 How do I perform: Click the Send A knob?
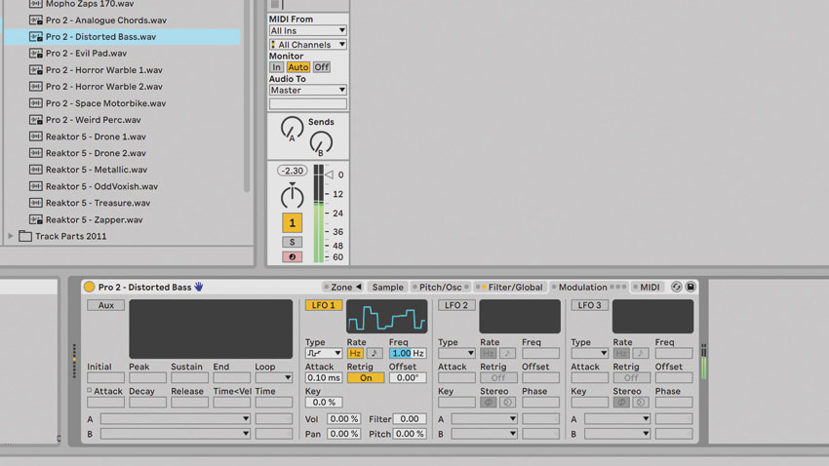click(292, 128)
